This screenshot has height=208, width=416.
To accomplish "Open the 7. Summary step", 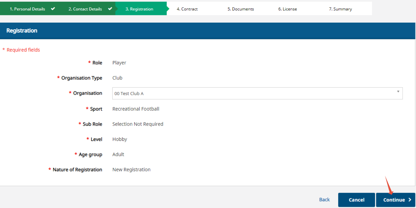I will (340, 9).
